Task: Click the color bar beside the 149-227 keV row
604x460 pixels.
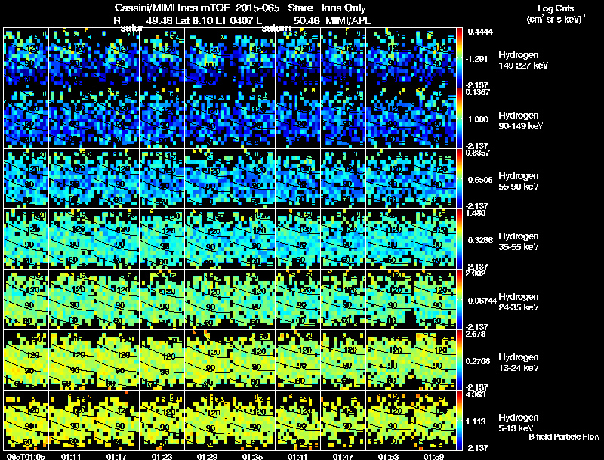Action: point(459,57)
